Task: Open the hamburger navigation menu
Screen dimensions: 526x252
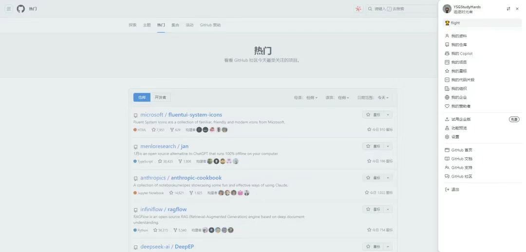Action: coord(9,9)
